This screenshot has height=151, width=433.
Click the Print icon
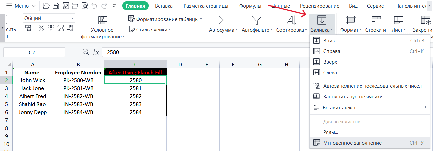pos(75,6)
